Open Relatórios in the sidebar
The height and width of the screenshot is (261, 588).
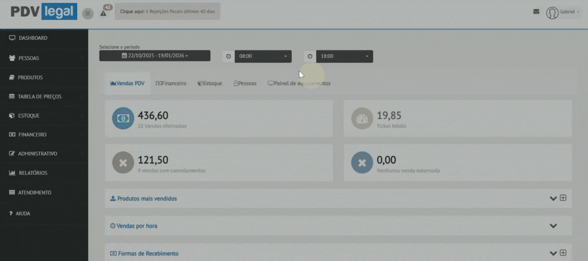point(33,173)
